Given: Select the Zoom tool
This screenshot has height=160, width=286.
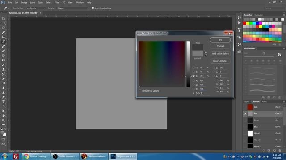Looking at the screenshot, I should [4, 120].
